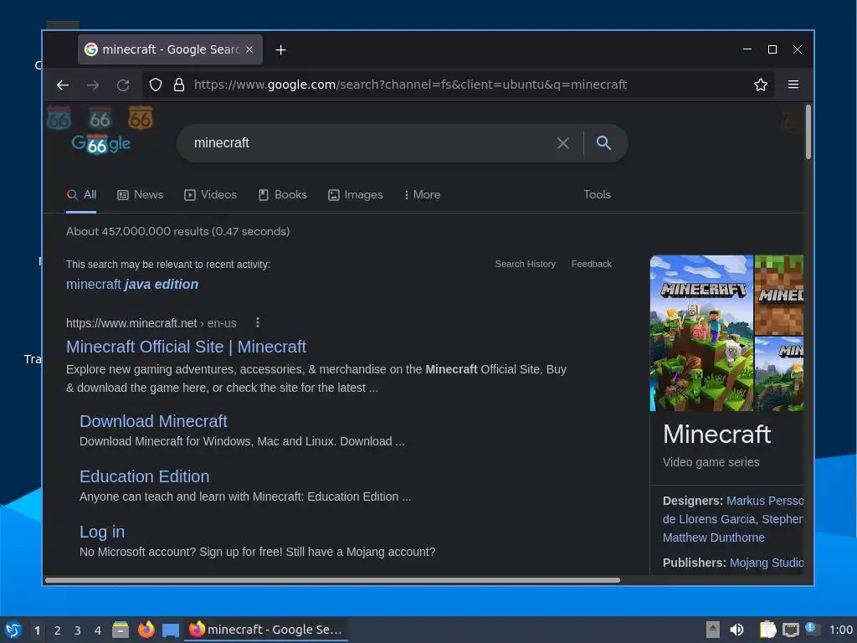Screen dimensions: 857x643
Task: Click the de Llorens Garcia designer link
Action: click(709, 519)
